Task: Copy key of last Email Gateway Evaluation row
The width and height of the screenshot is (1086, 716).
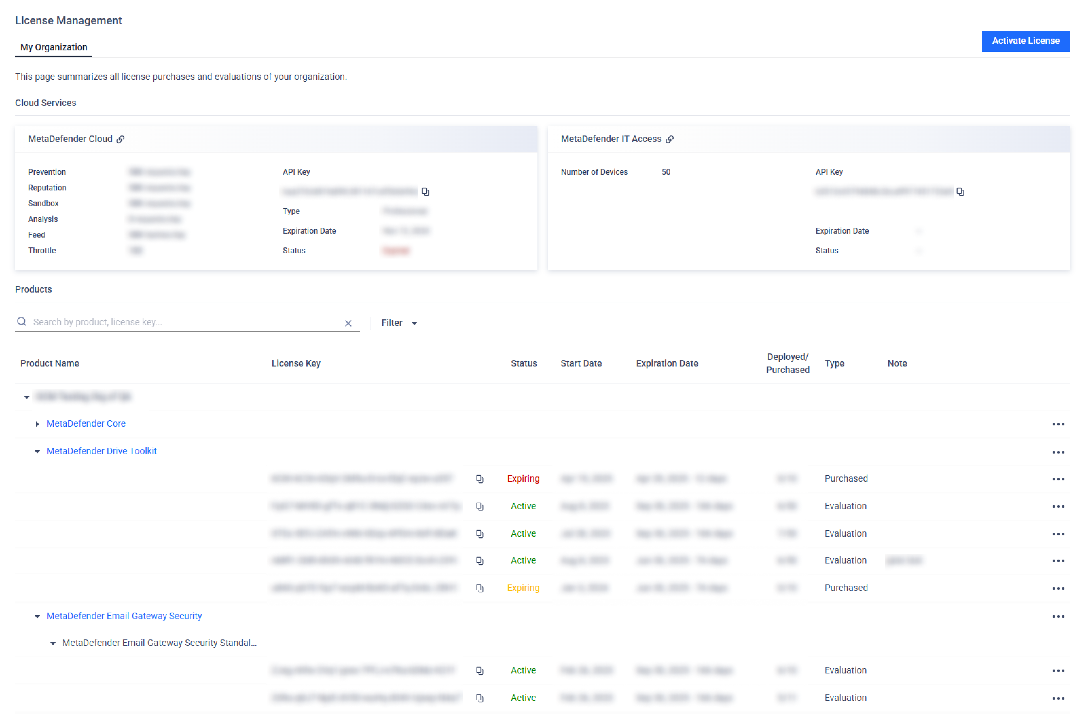Action: coord(480,698)
